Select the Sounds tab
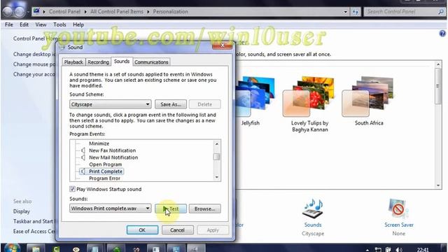448x252 pixels. click(x=122, y=62)
